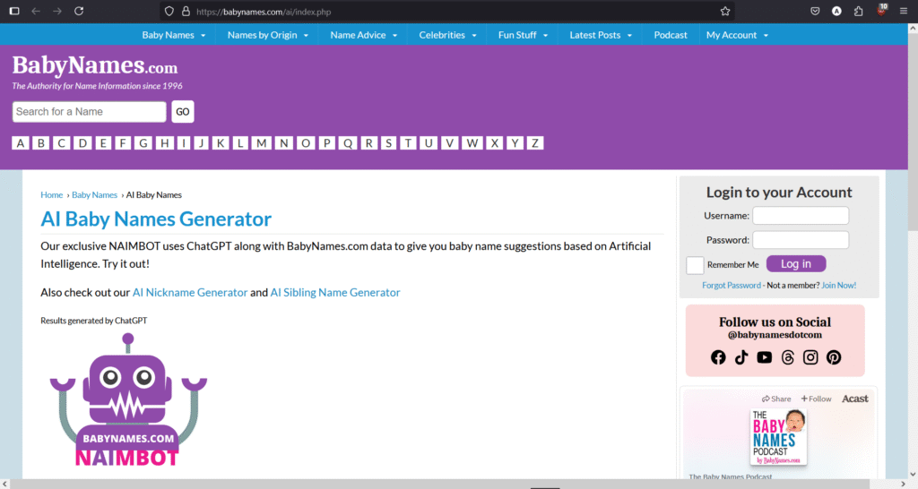Expand the Celebrities dropdown

coord(448,35)
